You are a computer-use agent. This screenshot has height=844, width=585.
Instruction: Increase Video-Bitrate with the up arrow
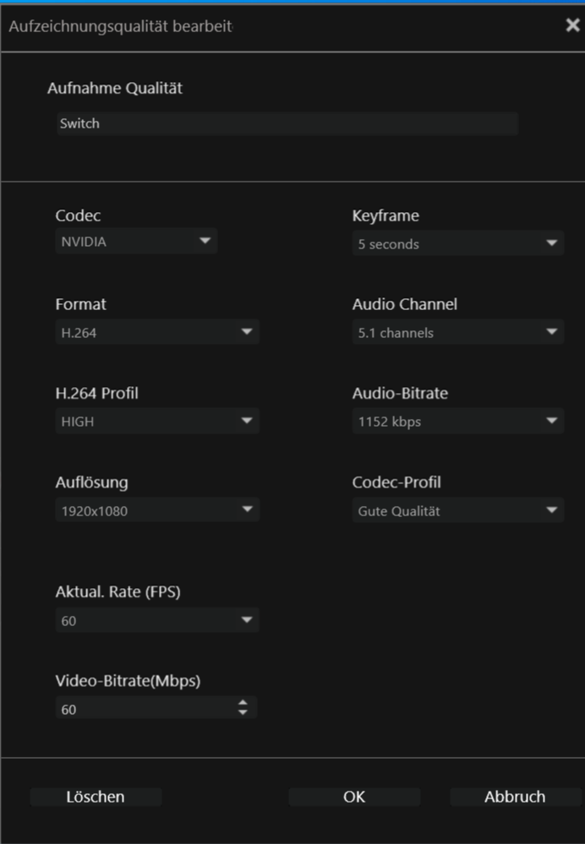pos(243,704)
